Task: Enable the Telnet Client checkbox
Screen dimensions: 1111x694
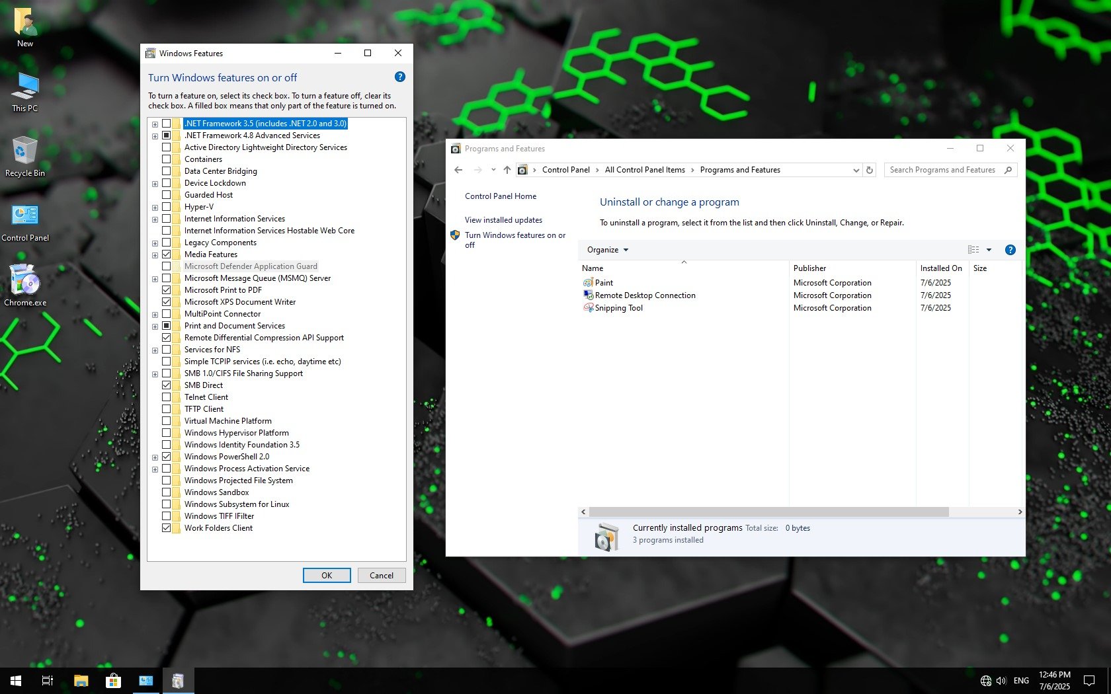Action: click(x=167, y=397)
